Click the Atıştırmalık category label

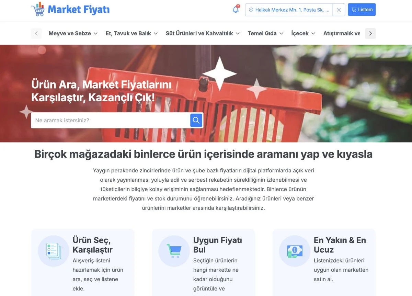(341, 33)
